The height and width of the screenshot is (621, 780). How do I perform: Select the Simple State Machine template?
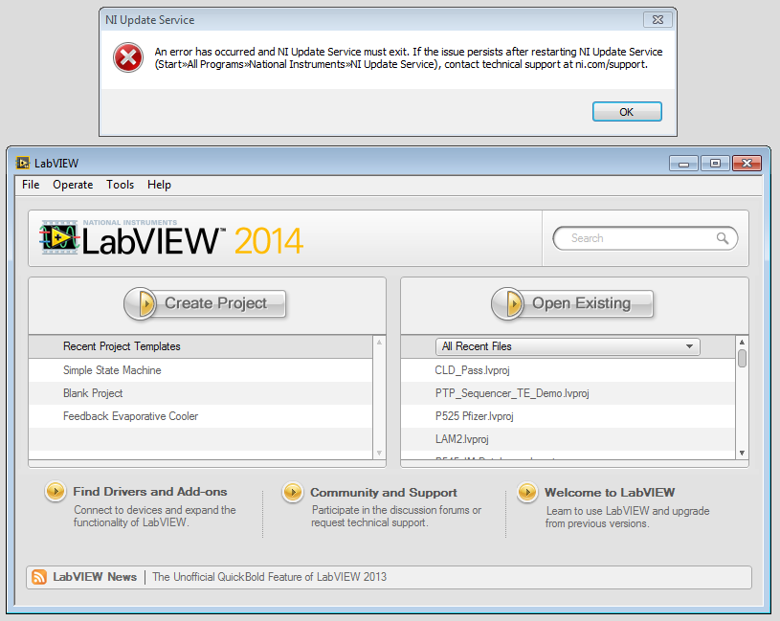click(x=200, y=370)
